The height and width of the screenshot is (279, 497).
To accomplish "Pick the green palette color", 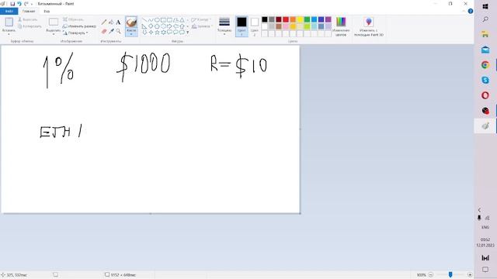I will click(x=307, y=19).
